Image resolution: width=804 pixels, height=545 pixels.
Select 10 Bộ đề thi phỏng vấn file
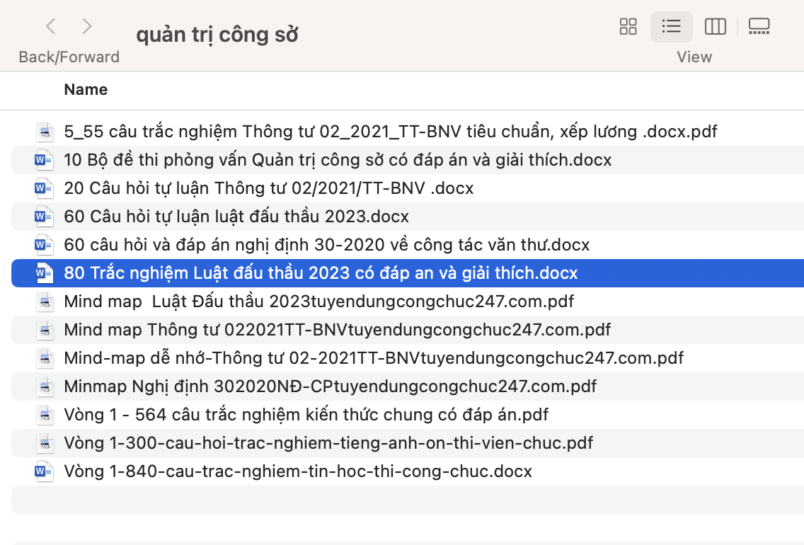pos(338,160)
